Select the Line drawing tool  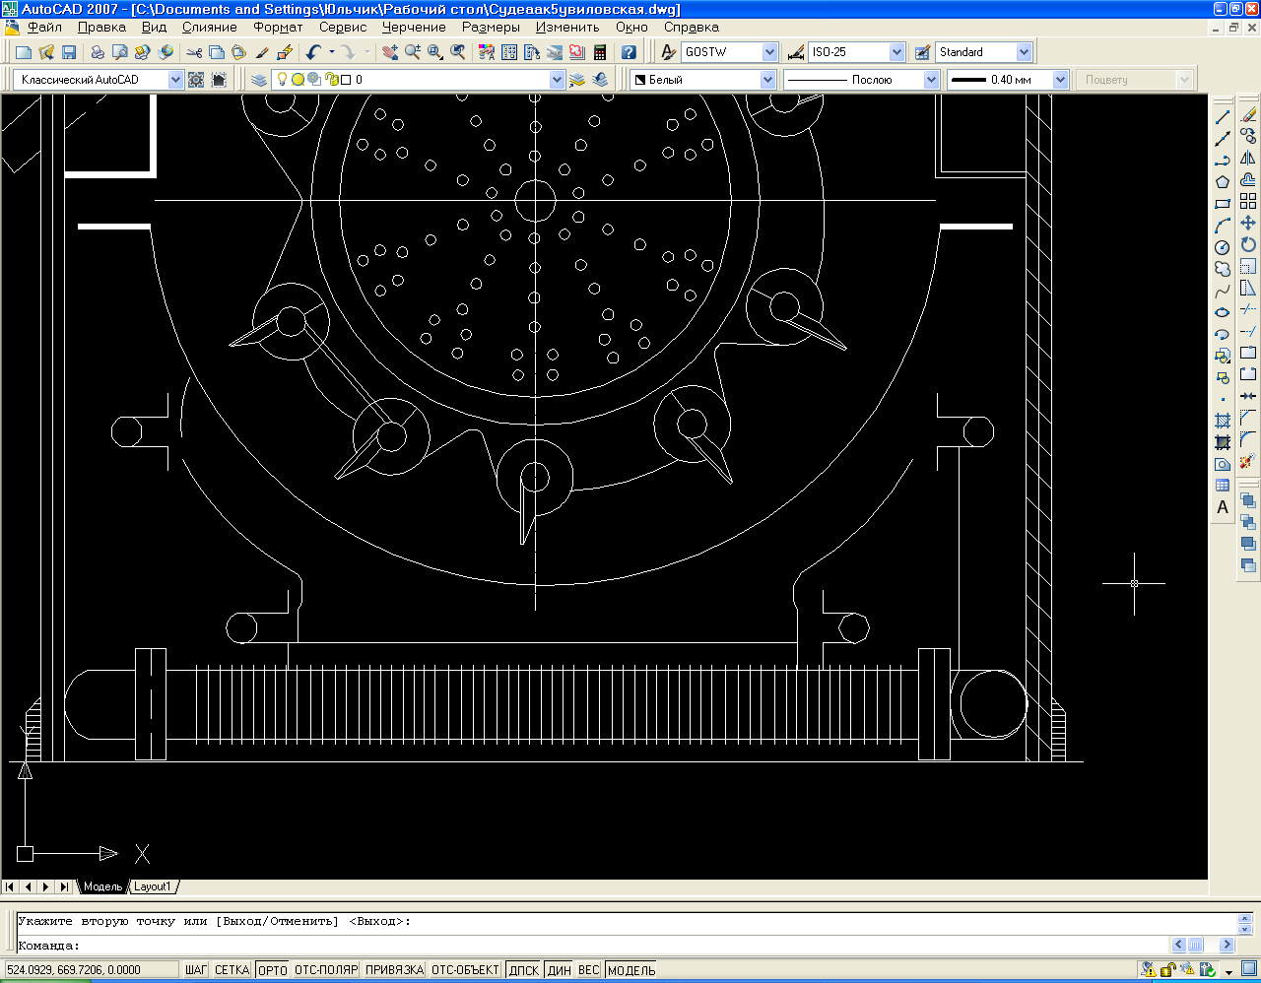[1223, 116]
